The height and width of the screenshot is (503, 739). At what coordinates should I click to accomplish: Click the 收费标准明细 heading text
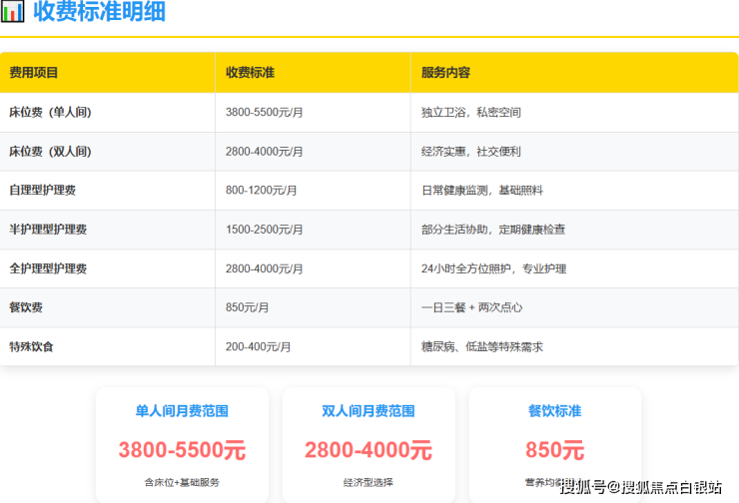100,13
